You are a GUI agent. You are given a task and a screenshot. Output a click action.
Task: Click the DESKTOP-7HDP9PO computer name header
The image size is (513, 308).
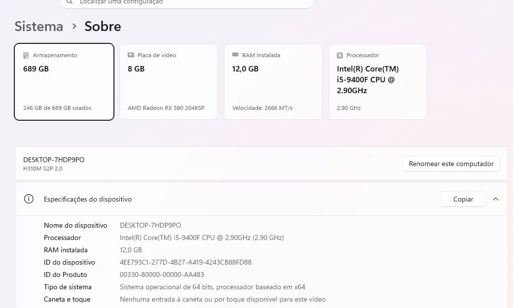(54, 160)
